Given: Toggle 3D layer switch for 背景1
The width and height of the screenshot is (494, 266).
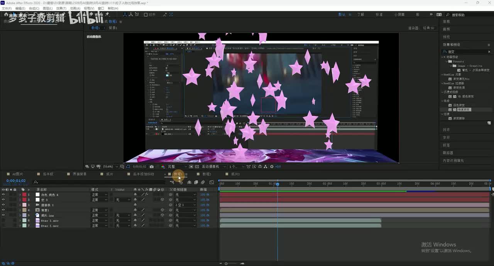Looking at the screenshot, I should point(162,210).
